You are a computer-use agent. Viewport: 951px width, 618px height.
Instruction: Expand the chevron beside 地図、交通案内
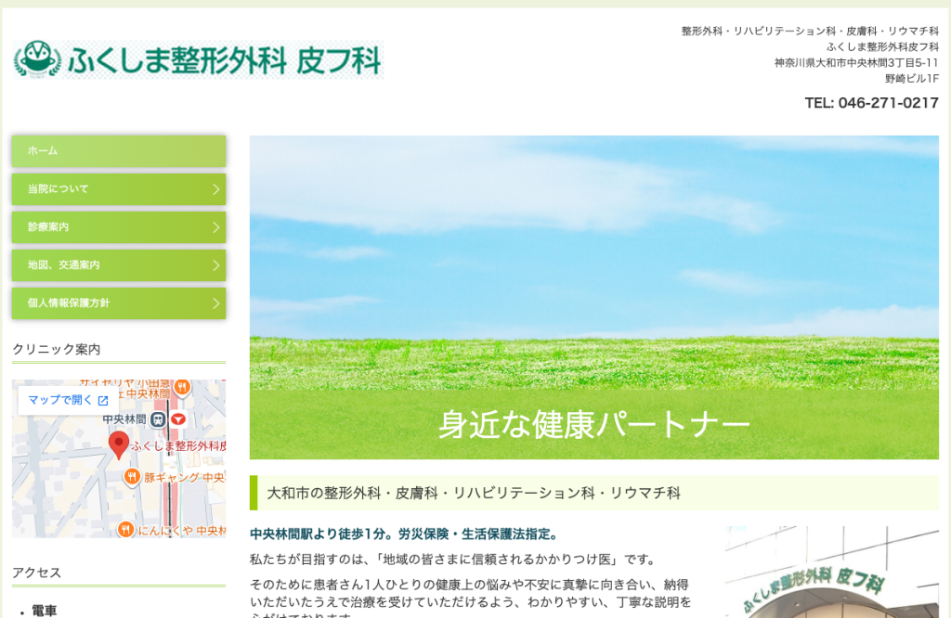tap(215, 266)
